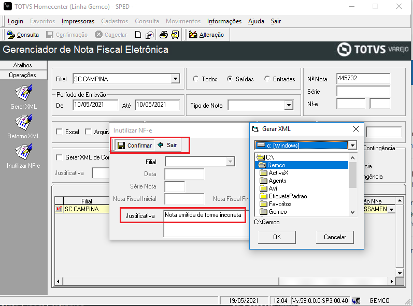Click the help question-mark toolbar icon
Image resolution: width=413 pixels, height=306 pixels.
[175, 35]
